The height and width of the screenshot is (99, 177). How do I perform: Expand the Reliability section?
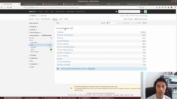[33, 27]
